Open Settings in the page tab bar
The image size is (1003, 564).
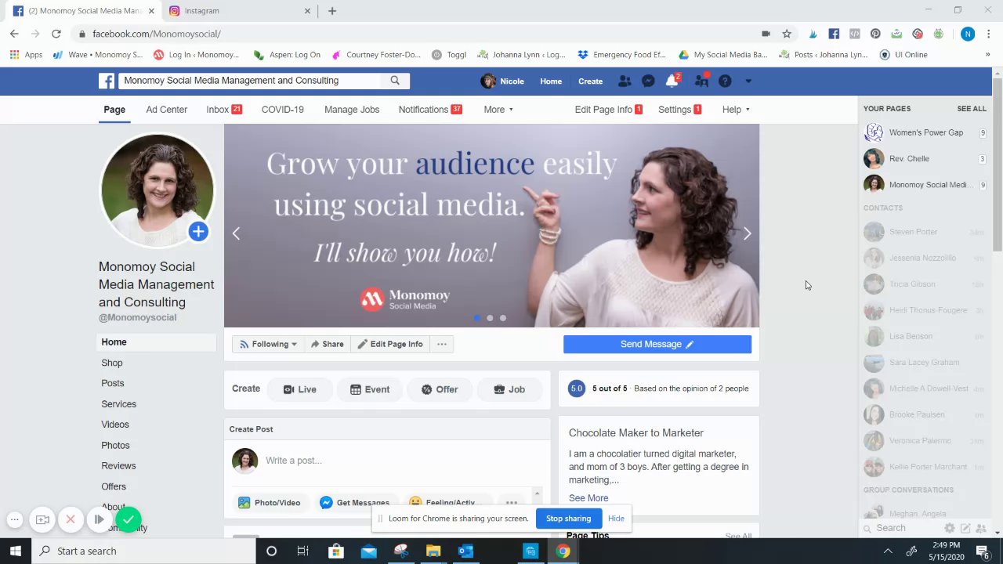click(680, 110)
